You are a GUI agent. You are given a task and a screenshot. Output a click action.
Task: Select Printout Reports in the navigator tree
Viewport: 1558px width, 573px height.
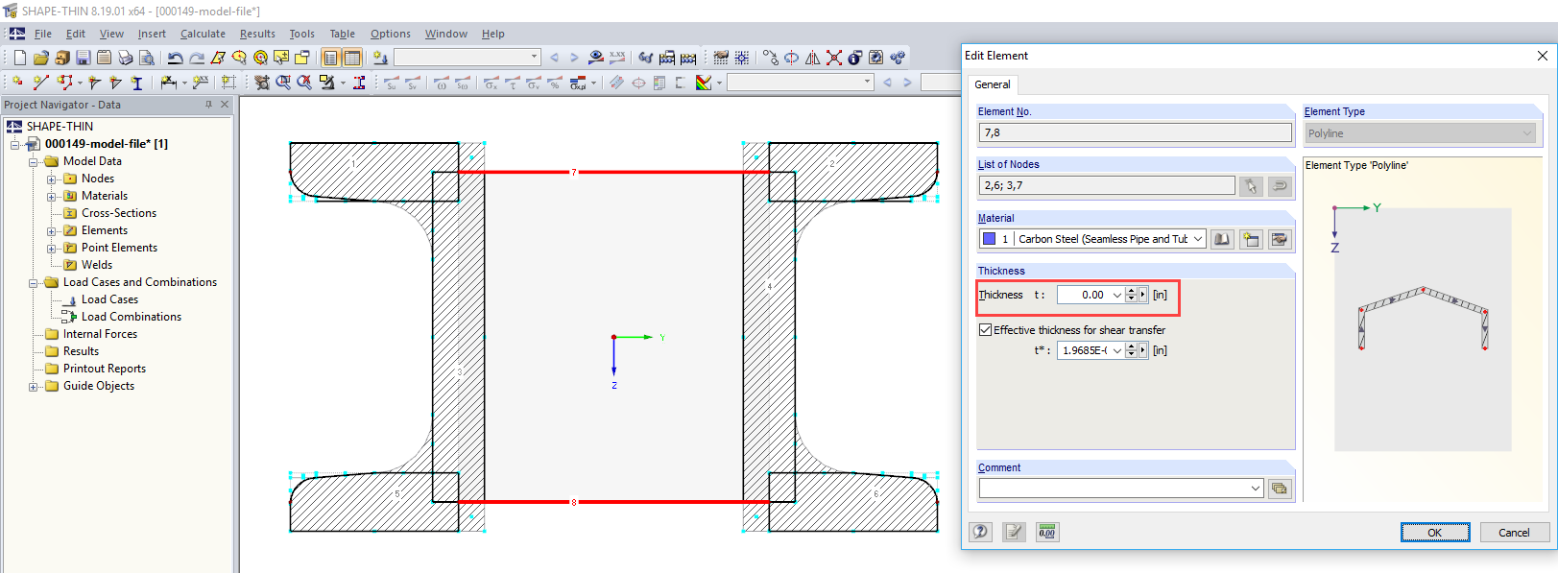105,369
